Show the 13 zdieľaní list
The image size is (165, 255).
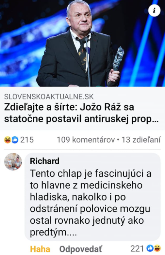point(141,140)
